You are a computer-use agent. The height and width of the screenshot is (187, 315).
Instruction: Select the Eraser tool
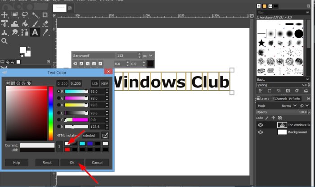(45, 24)
